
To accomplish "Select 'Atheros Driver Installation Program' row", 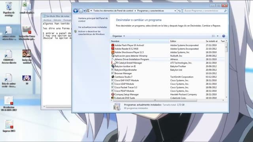I will click(x=168, y=60).
